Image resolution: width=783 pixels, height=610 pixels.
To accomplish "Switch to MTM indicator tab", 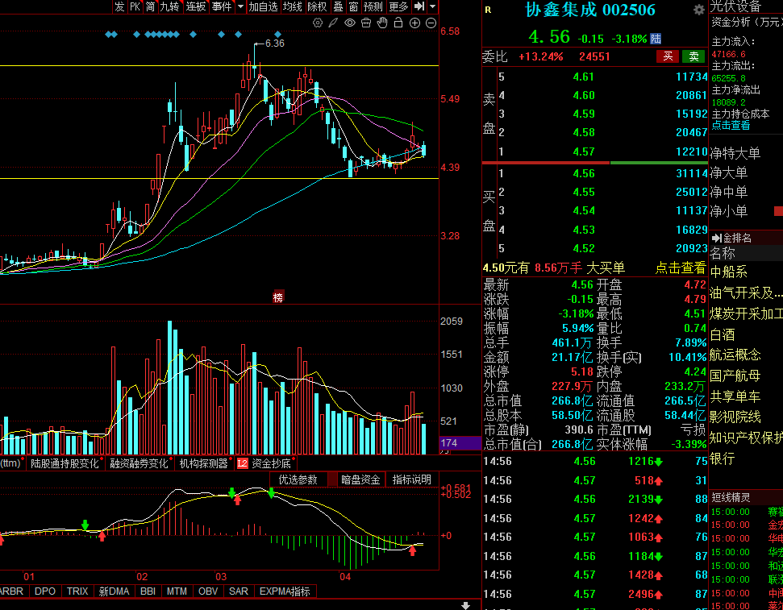I will [177, 591].
